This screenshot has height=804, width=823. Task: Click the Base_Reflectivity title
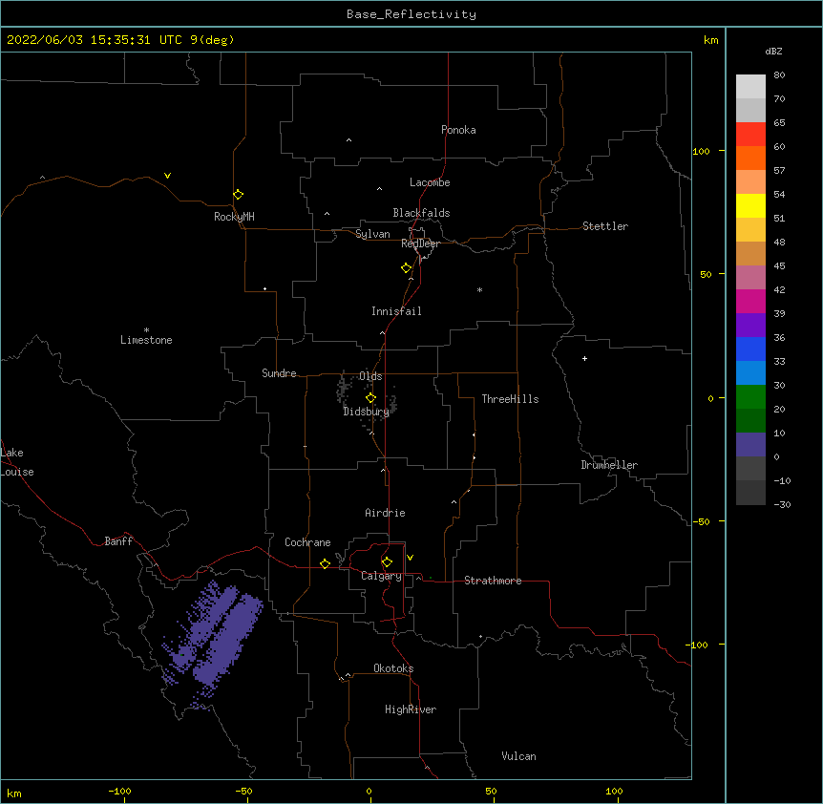[411, 14]
